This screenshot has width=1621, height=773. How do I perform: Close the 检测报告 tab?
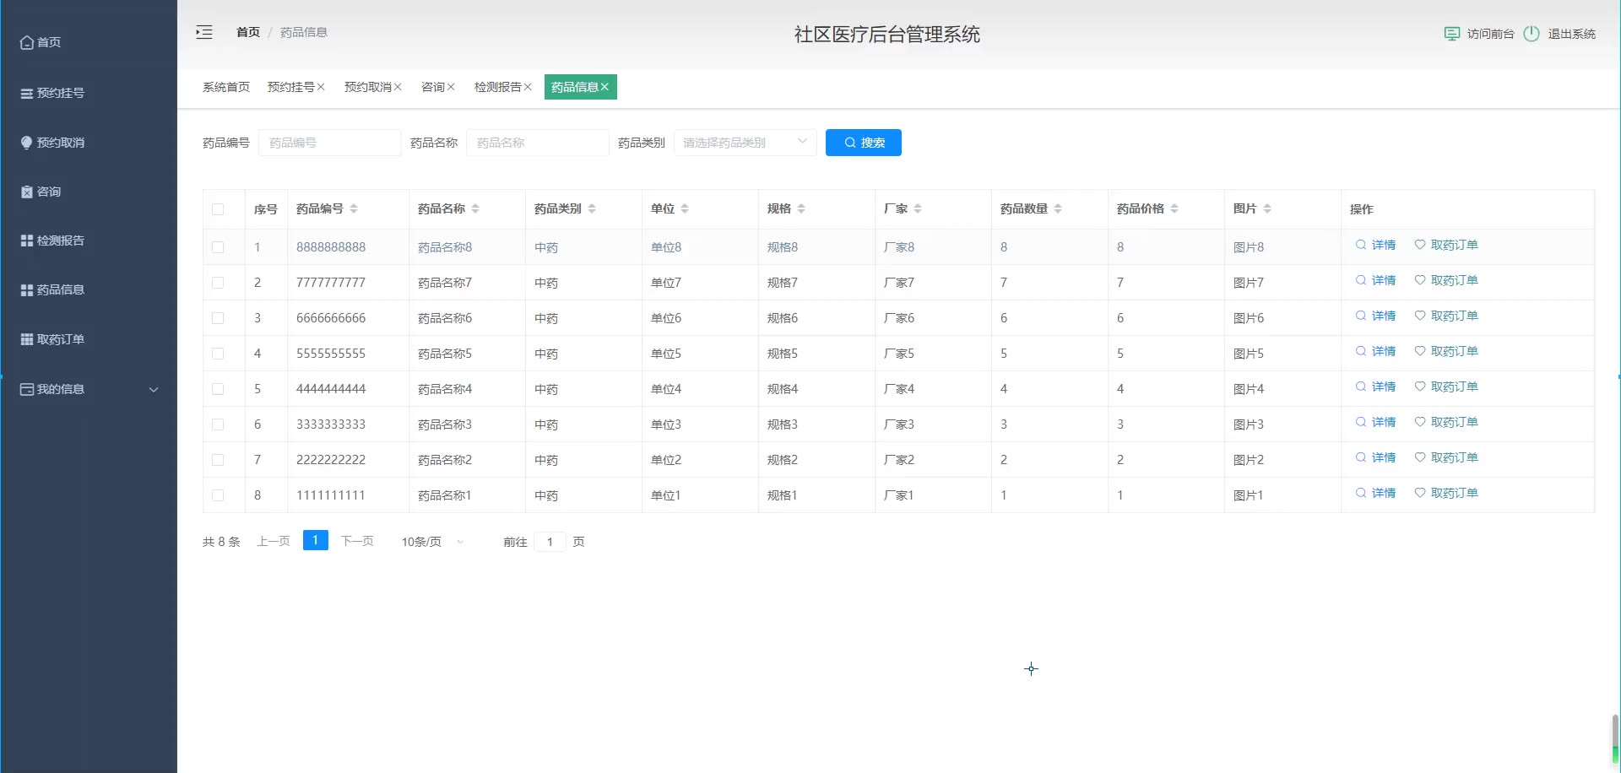(528, 87)
